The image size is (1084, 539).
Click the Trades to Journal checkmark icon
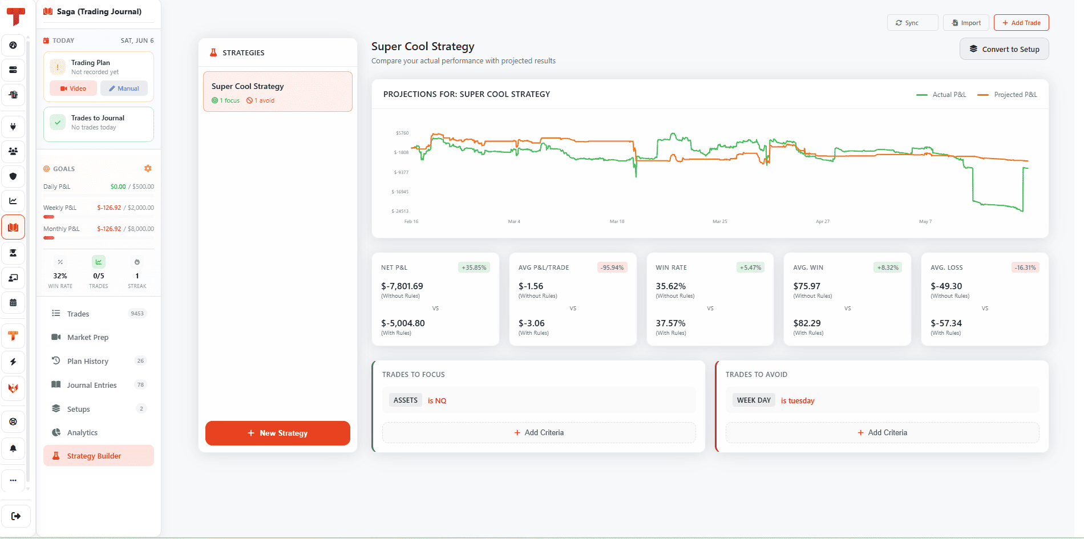click(x=58, y=122)
